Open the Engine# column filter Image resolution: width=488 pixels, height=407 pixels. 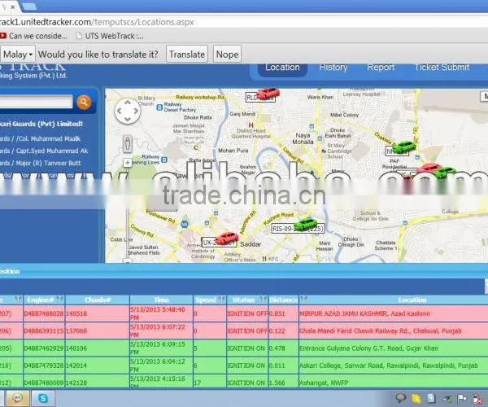(60, 300)
